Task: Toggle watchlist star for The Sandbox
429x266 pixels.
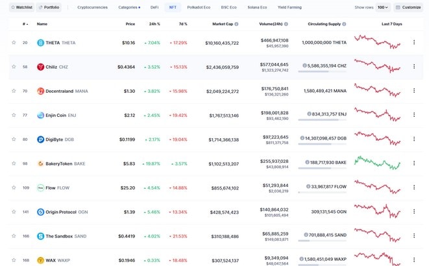Action: 14,236
